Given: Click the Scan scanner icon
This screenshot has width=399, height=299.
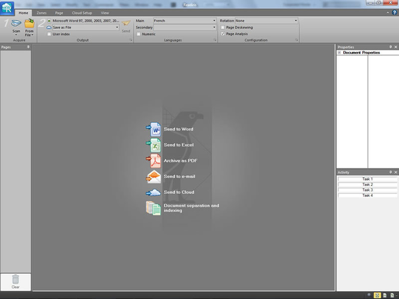Looking at the screenshot, I should pyautogui.click(x=16, y=23).
